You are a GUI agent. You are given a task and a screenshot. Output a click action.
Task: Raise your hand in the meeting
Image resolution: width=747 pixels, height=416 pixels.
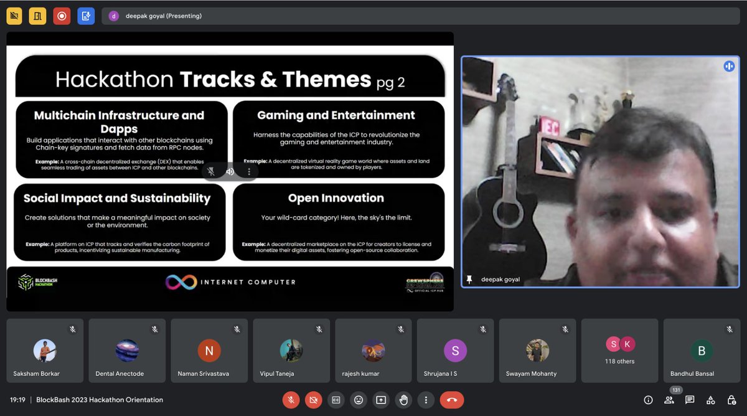pyautogui.click(x=403, y=400)
